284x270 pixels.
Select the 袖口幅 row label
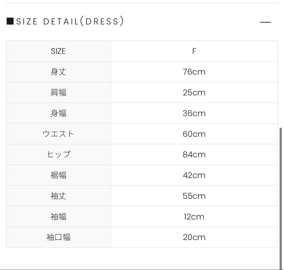coord(58,237)
